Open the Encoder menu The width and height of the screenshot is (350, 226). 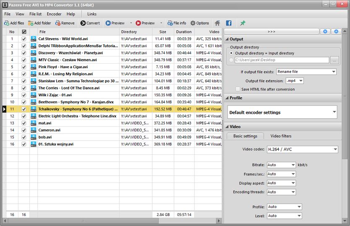pyautogui.click(x=54, y=14)
